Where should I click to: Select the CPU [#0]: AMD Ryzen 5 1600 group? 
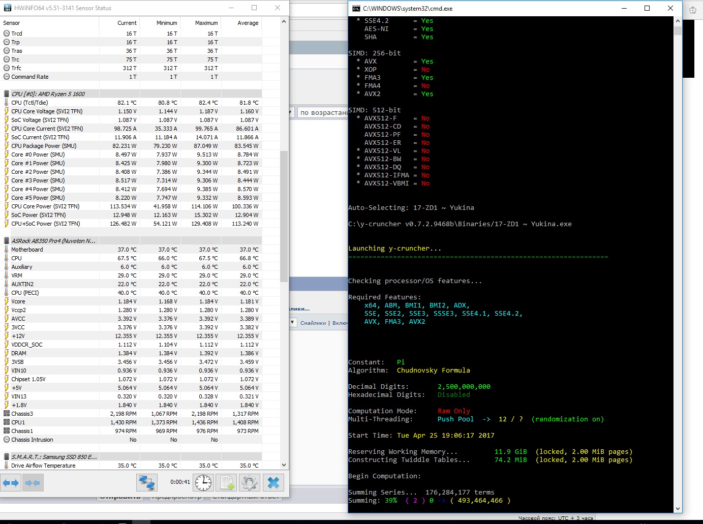click(x=48, y=94)
